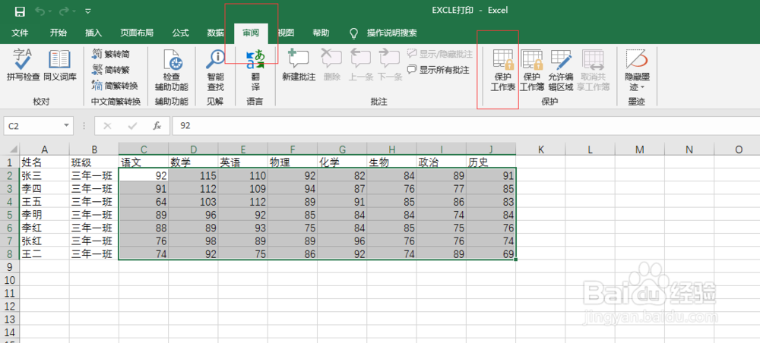The height and width of the screenshot is (343, 760).
Task: Click the Name Box showing C2
Action: pos(33,126)
